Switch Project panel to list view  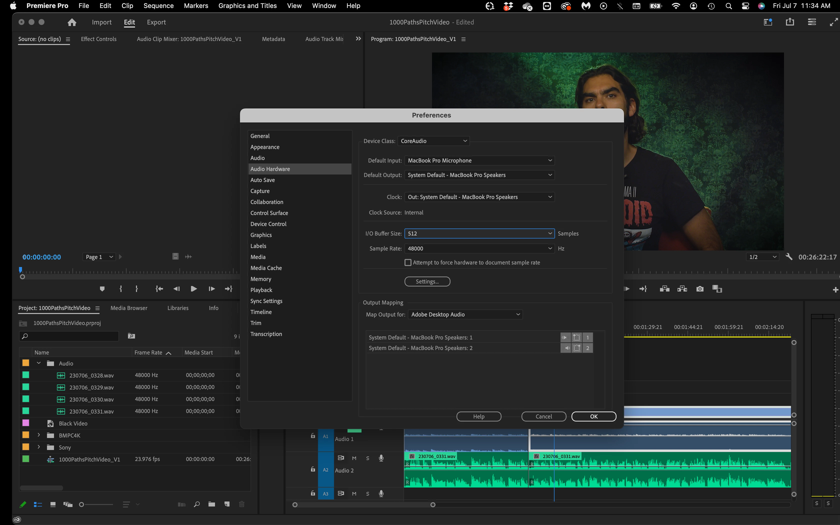click(38, 504)
